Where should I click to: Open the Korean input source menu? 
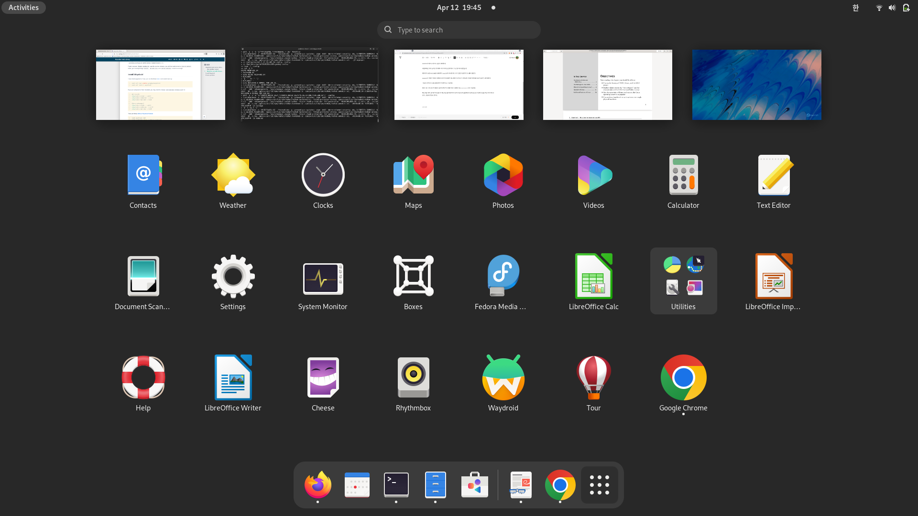[x=856, y=8]
